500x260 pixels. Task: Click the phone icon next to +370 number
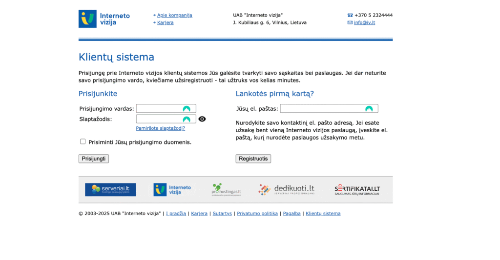350,15
